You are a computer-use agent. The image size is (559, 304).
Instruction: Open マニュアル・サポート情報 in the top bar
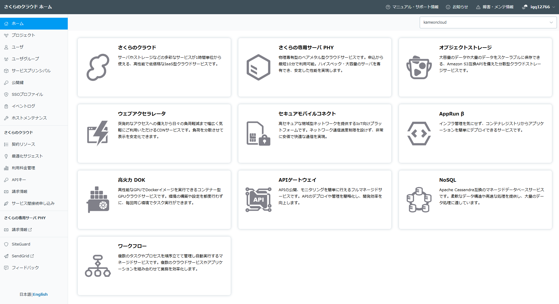coord(412,7)
